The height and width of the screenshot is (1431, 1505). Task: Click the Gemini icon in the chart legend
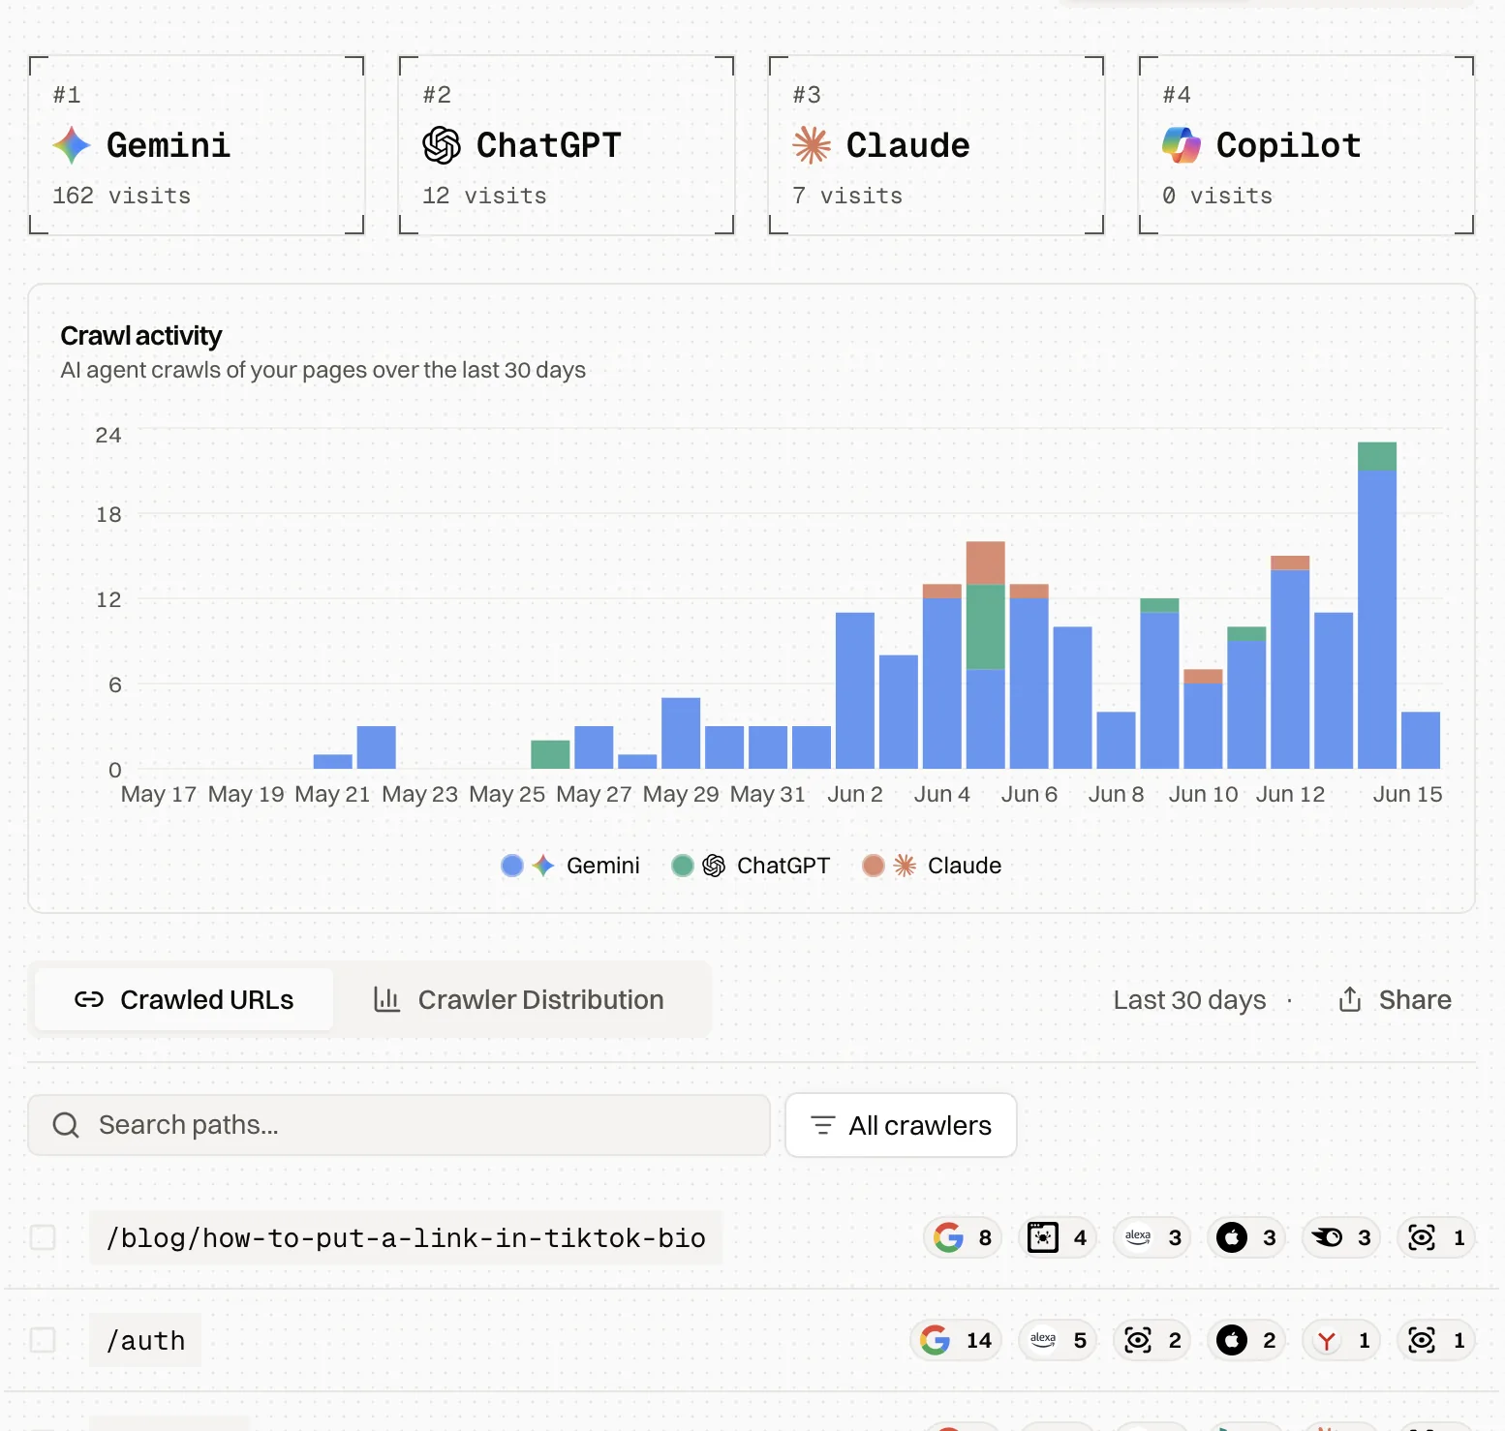click(x=543, y=866)
